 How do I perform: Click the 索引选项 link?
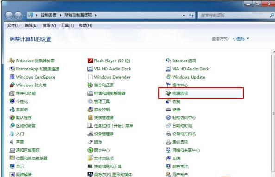[x=180, y=142]
